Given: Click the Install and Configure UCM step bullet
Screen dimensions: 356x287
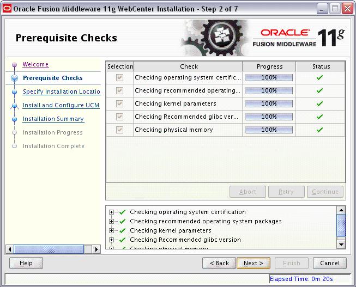Looking at the screenshot, I should pos(15,106).
